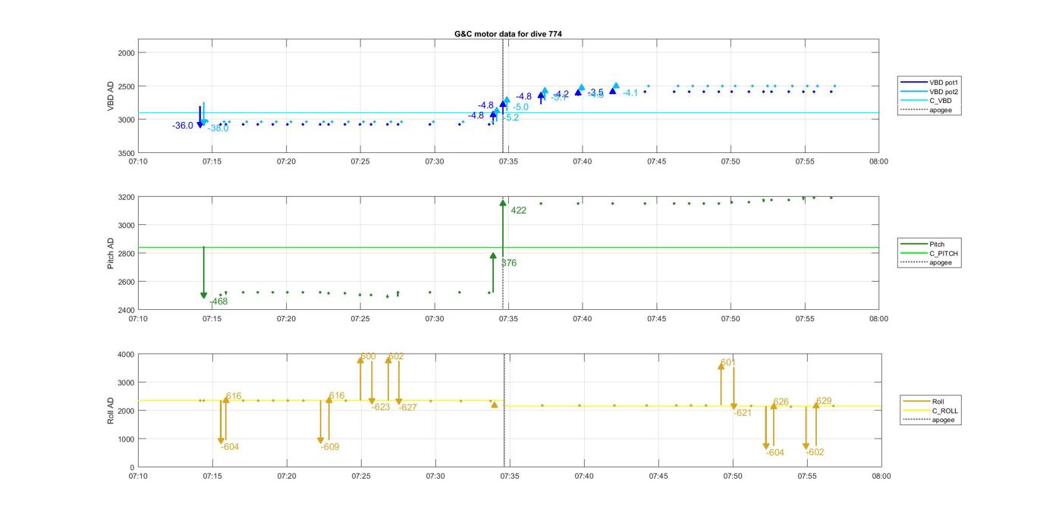Click the "1000" tick on Roll axis
This screenshot has height=525, width=1062.
[127, 439]
